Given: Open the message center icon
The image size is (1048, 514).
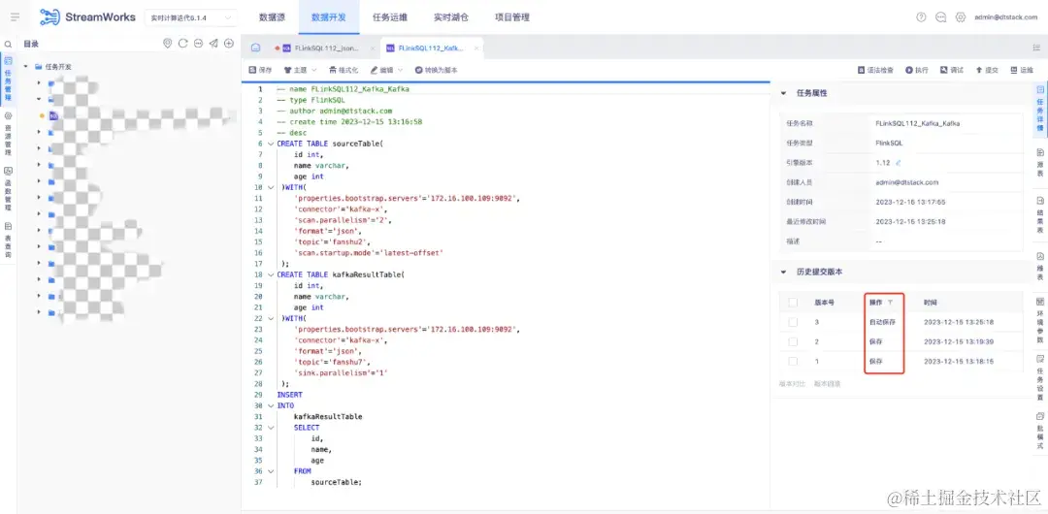Looking at the screenshot, I should [940, 17].
